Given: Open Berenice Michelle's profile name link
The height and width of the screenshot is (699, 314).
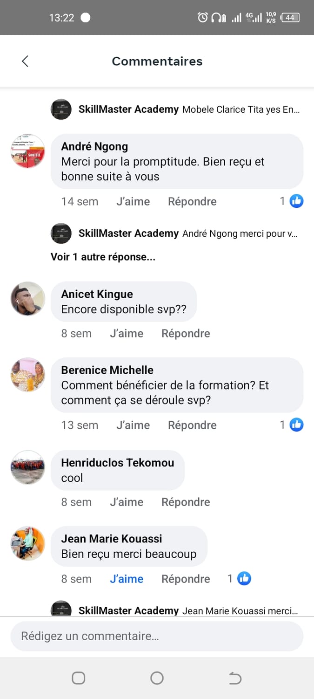Looking at the screenshot, I should [x=107, y=370].
